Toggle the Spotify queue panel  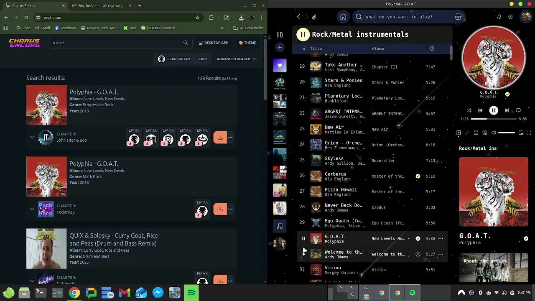476,133
